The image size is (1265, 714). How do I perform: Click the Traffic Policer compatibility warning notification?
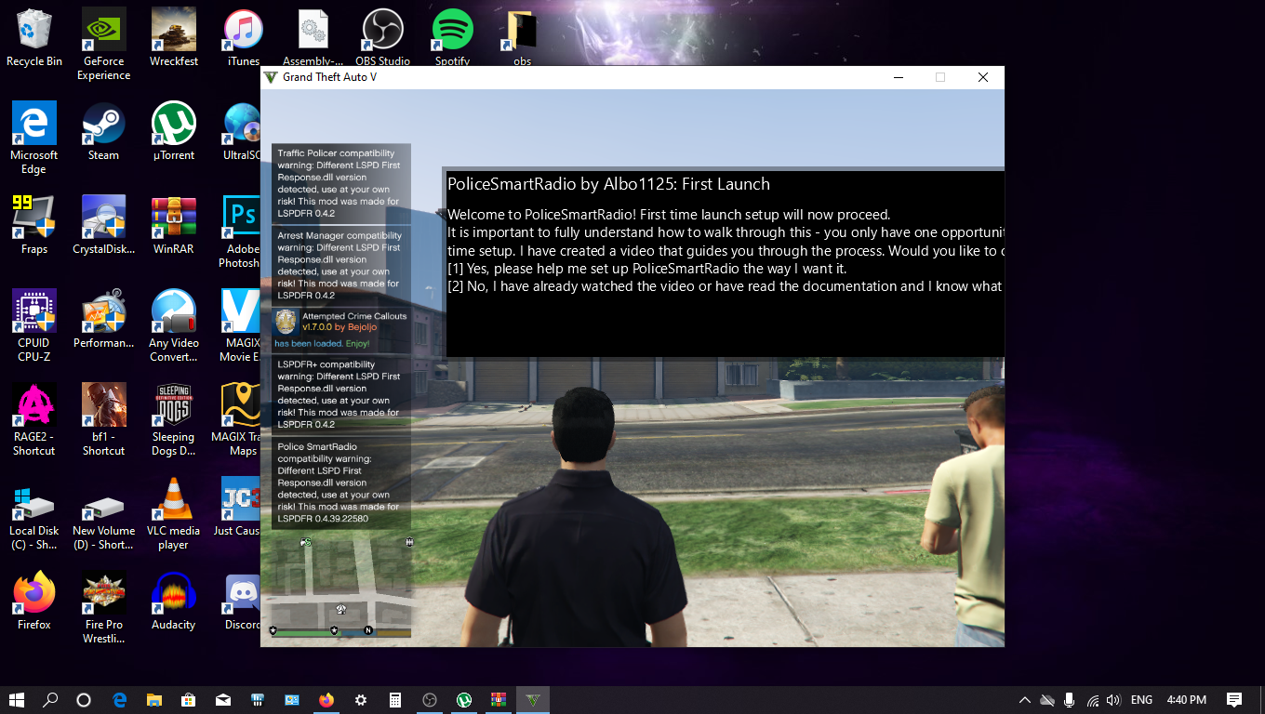(341, 183)
